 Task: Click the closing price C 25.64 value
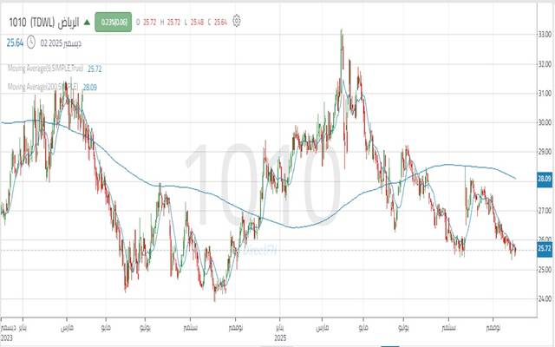220,19
